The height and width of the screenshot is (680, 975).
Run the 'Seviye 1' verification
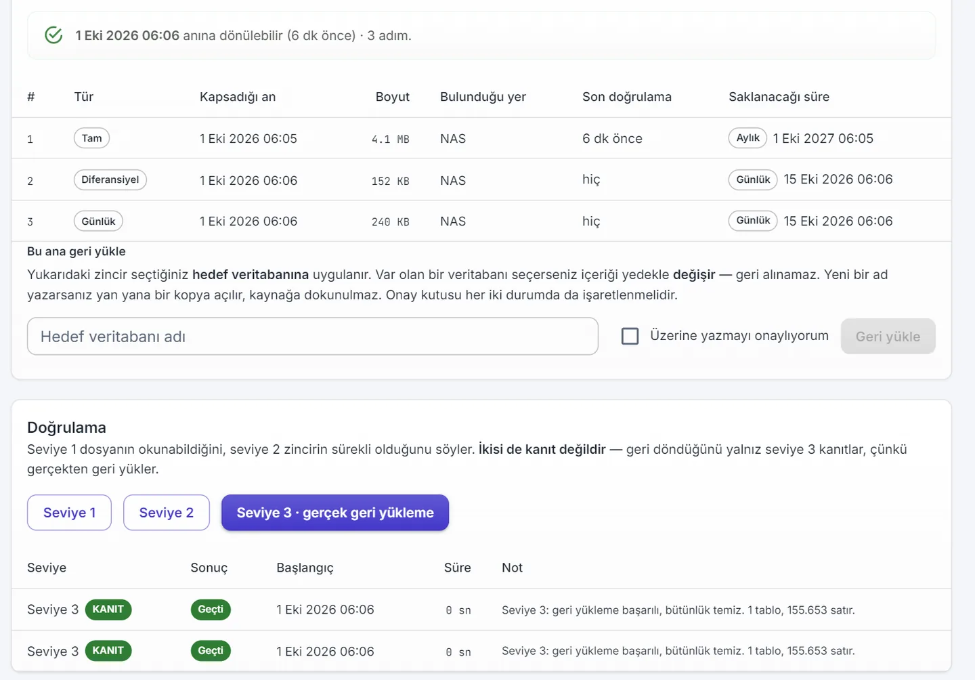click(69, 513)
